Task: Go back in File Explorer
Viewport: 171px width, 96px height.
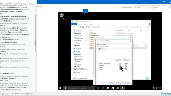Action: point(73,27)
